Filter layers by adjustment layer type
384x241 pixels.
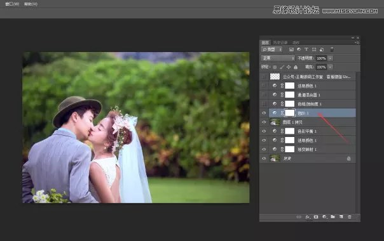pos(299,49)
